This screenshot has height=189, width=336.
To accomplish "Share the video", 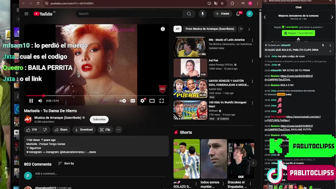I will [61, 130].
